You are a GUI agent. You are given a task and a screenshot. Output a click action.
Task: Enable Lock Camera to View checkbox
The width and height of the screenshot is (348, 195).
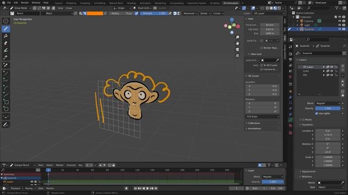point(262,69)
